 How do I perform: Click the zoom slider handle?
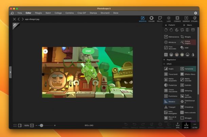coord(41,126)
